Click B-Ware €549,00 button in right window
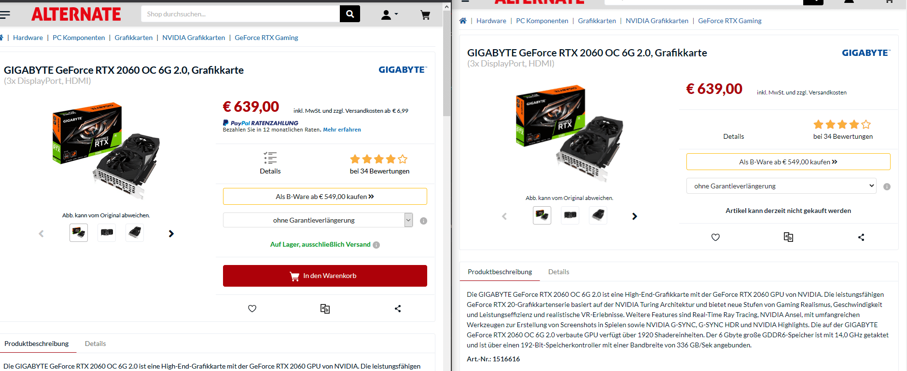 pyautogui.click(x=788, y=162)
